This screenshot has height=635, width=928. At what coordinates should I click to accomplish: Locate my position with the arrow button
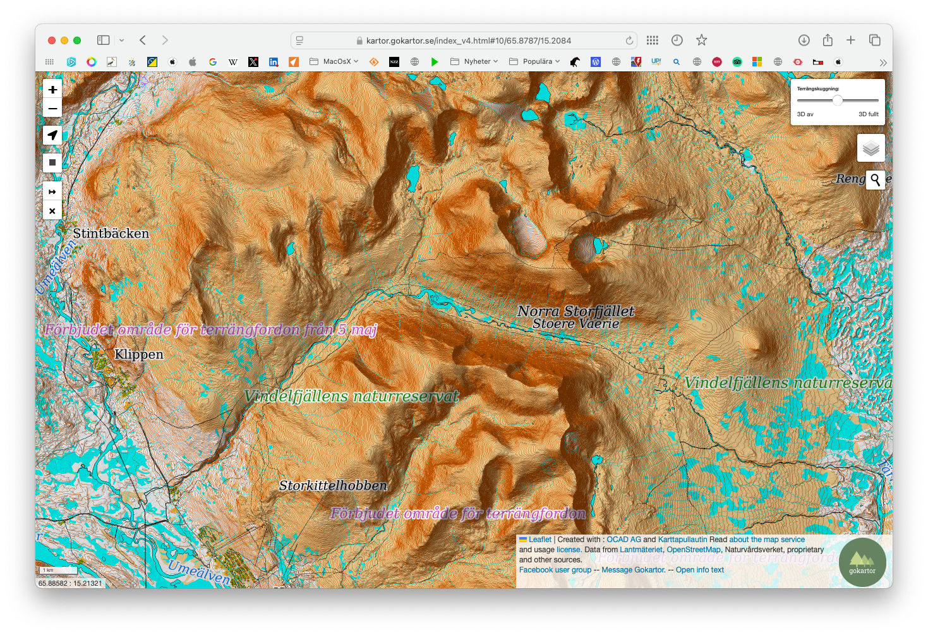pos(52,135)
